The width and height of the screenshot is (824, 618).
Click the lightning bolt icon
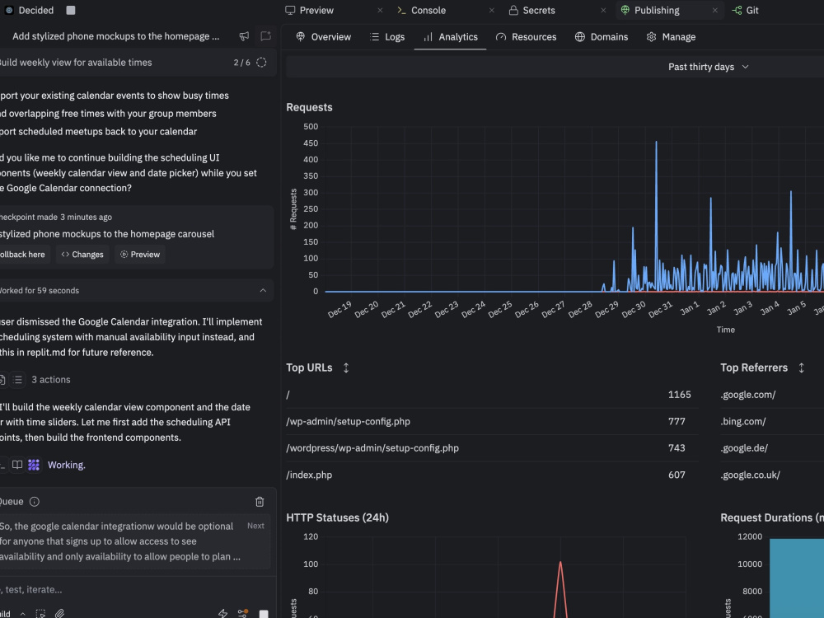tap(222, 613)
